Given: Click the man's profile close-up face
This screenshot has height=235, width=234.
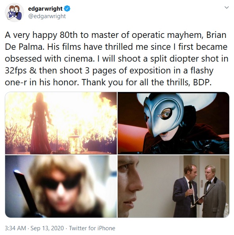Looking at the screenshot, I should [x=130, y=186].
